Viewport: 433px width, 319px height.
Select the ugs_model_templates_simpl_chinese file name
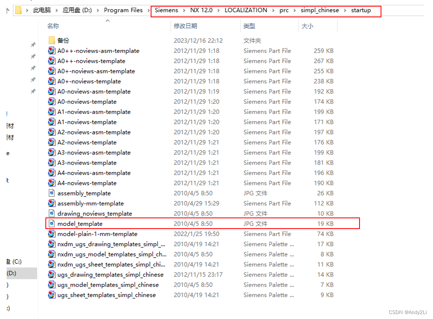(108, 285)
